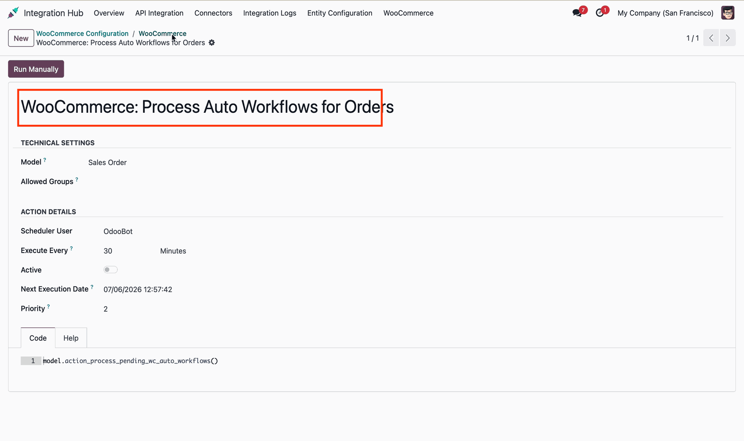The image size is (744, 441).
Task: Click the Priority value field 2
Action: click(x=105, y=309)
